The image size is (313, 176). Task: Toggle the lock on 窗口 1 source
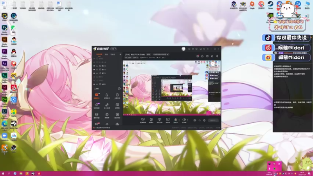[97, 73]
